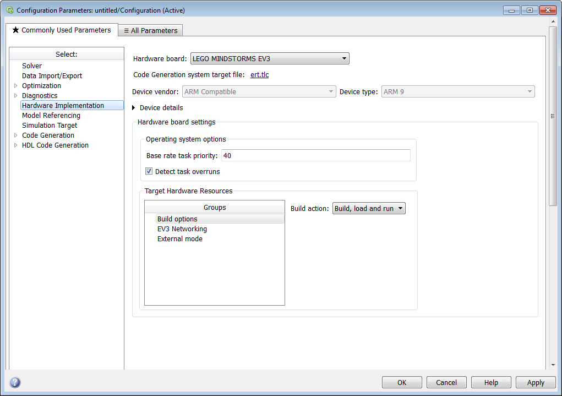
Task: Open the Hardware board dropdown
Action: pos(270,58)
